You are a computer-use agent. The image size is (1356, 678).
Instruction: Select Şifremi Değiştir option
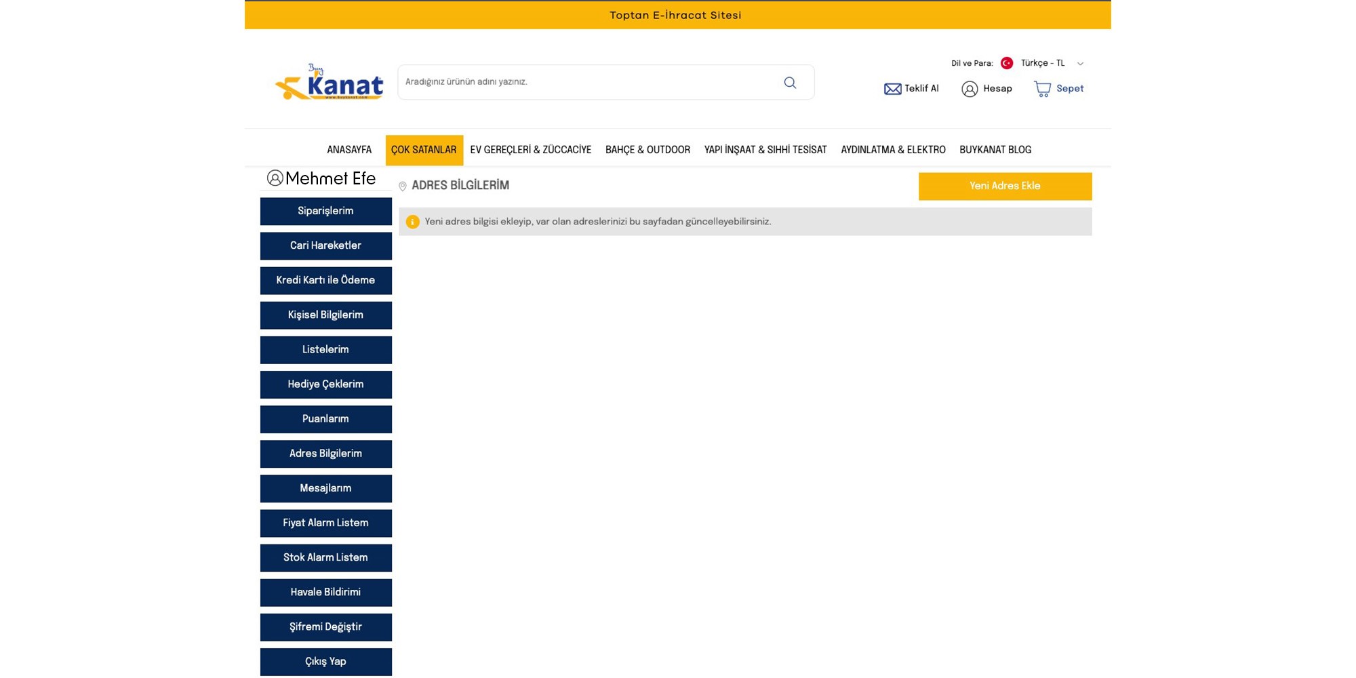325,627
